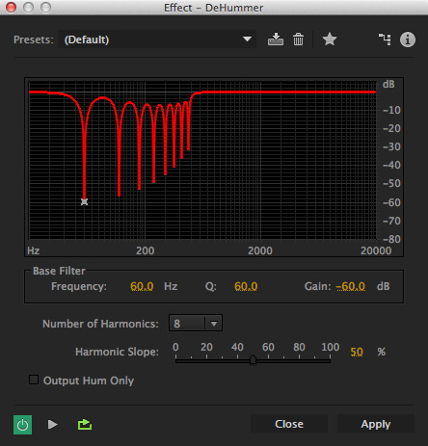Click the Q value field
428x446 pixels.
tap(246, 286)
